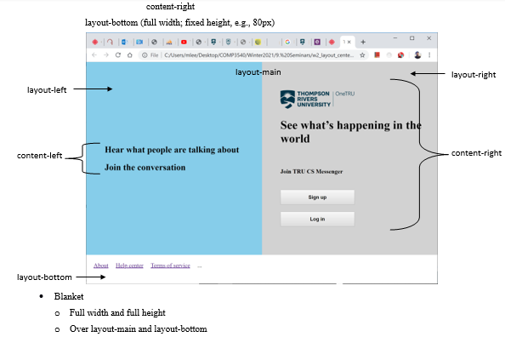Click the address bar file path

(x=259, y=55)
